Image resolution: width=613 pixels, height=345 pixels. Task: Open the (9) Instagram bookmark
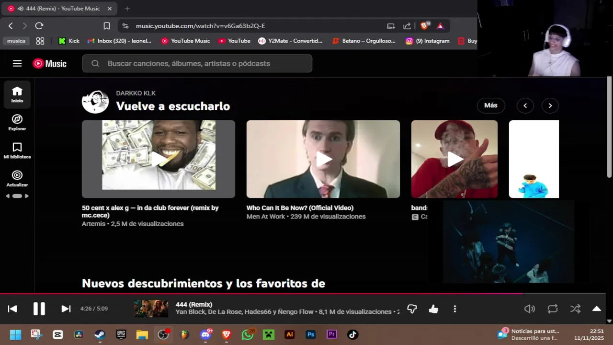(428, 41)
